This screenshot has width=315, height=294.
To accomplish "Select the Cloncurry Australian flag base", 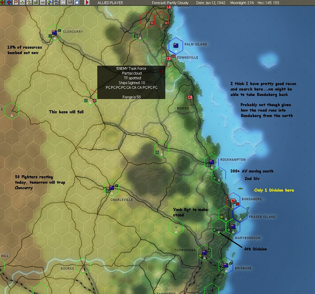I will coord(54,33).
